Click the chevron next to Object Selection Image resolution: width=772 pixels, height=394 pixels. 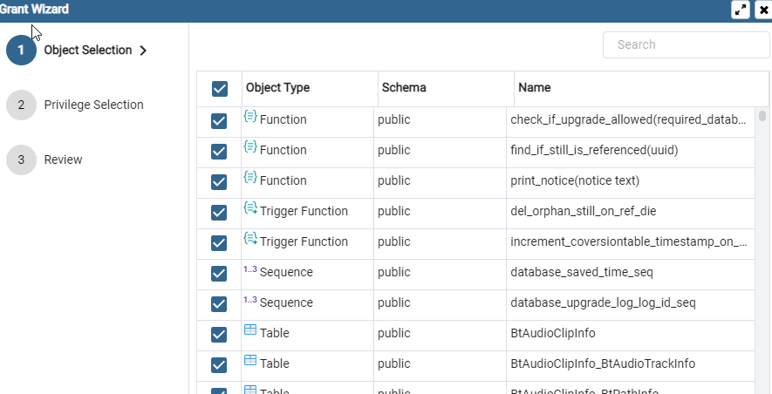pos(143,51)
